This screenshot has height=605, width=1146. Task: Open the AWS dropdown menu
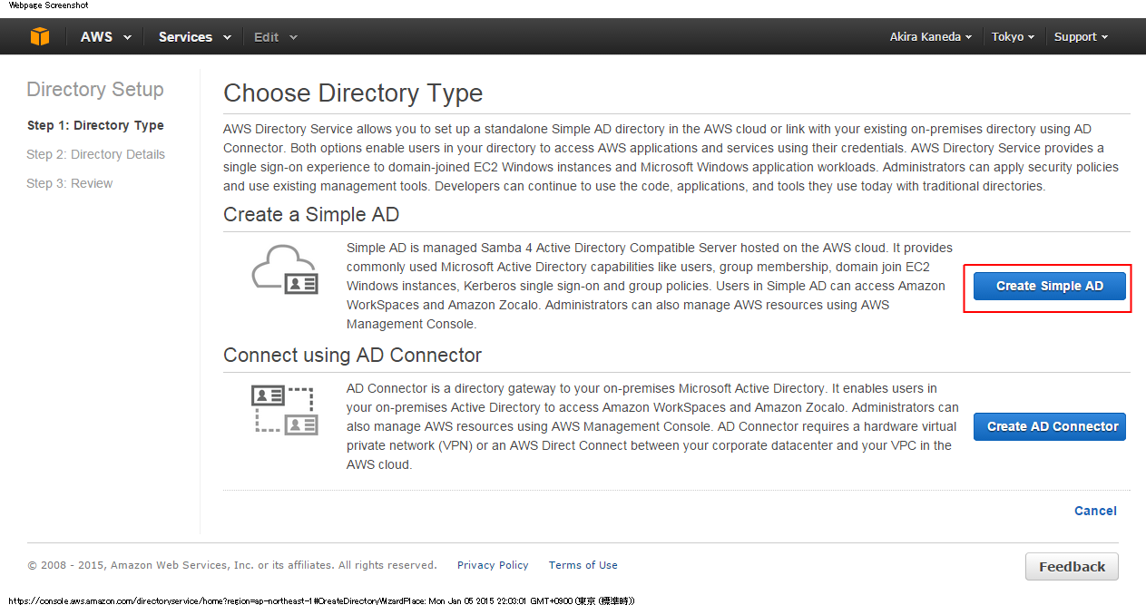click(105, 37)
